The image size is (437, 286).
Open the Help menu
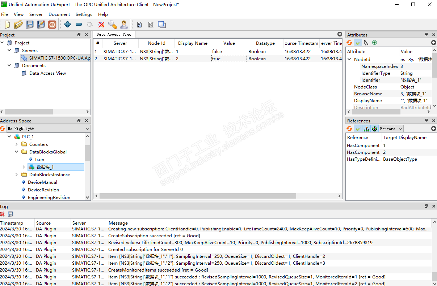point(103,14)
